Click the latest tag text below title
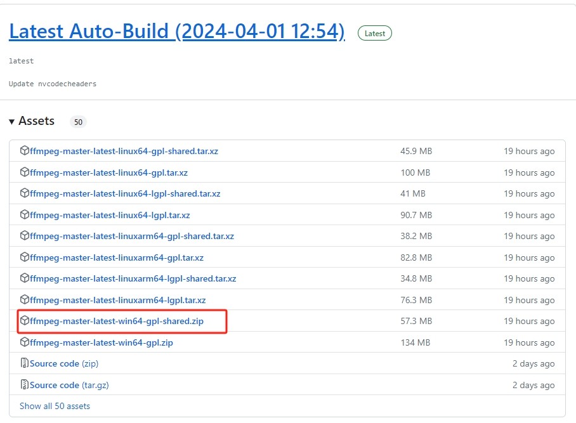This screenshot has height=423, width=576. click(x=22, y=61)
